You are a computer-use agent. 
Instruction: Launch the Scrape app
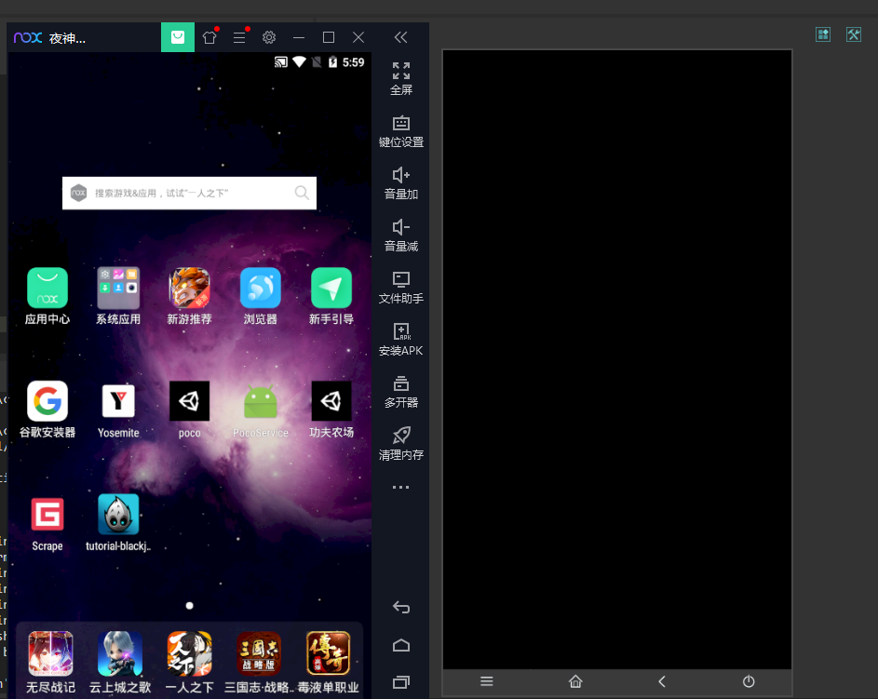[x=47, y=515]
